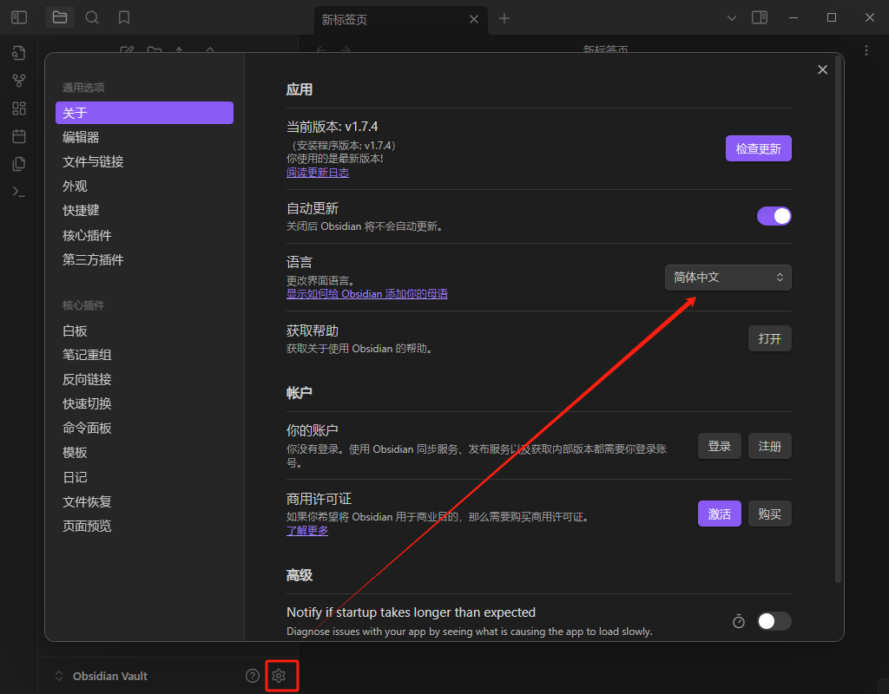Enable the Notify if startup takes longer toggle
This screenshot has width=889, height=694.
pyautogui.click(x=774, y=621)
